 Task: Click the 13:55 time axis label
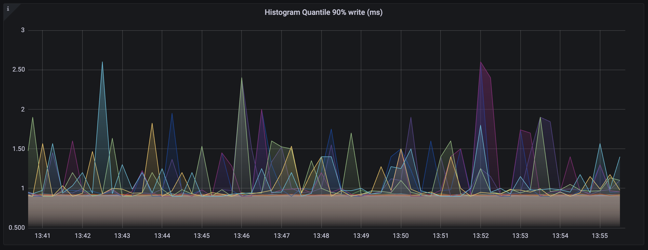[x=599, y=236]
